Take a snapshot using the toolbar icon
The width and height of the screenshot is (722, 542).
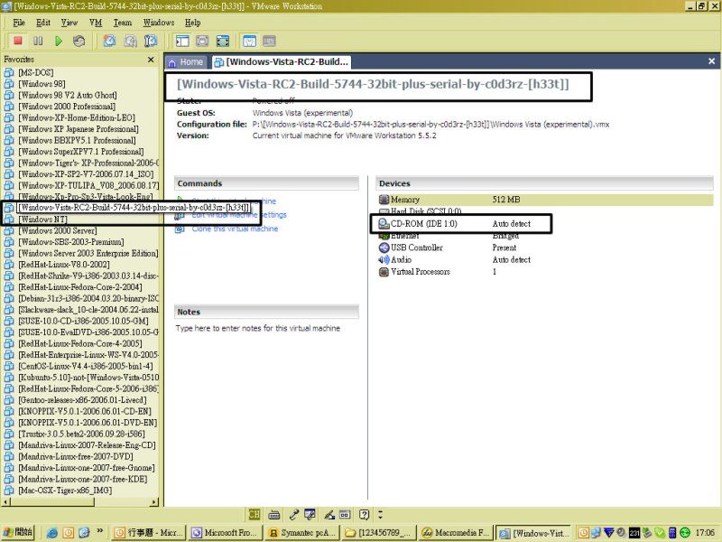[x=109, y=41]
